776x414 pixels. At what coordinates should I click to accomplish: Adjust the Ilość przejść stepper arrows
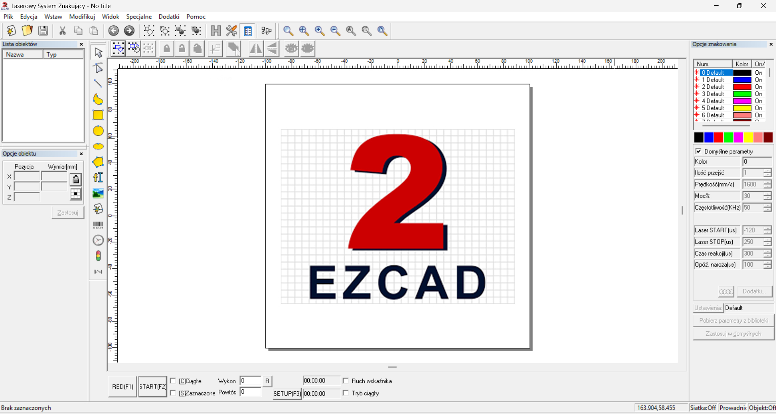[x=768, y=173]
